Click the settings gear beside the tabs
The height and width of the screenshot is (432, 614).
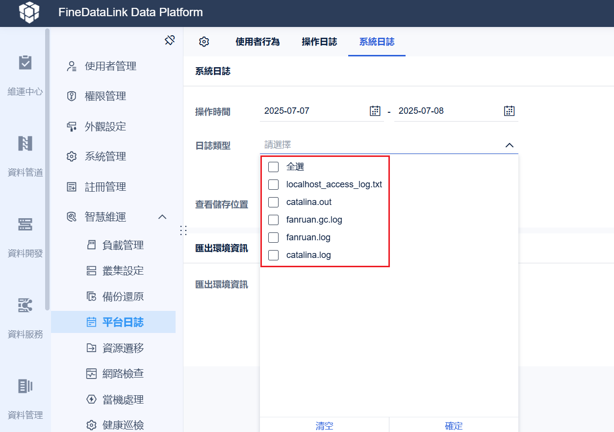[204, 42]
